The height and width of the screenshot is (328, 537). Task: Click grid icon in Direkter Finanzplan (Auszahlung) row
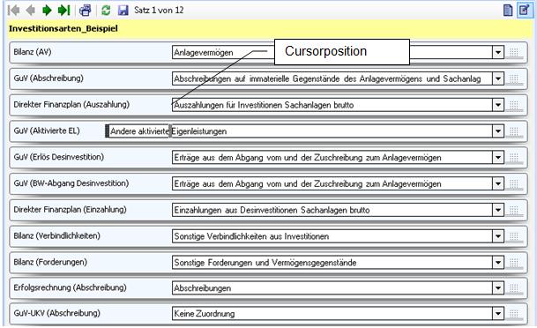514,105
